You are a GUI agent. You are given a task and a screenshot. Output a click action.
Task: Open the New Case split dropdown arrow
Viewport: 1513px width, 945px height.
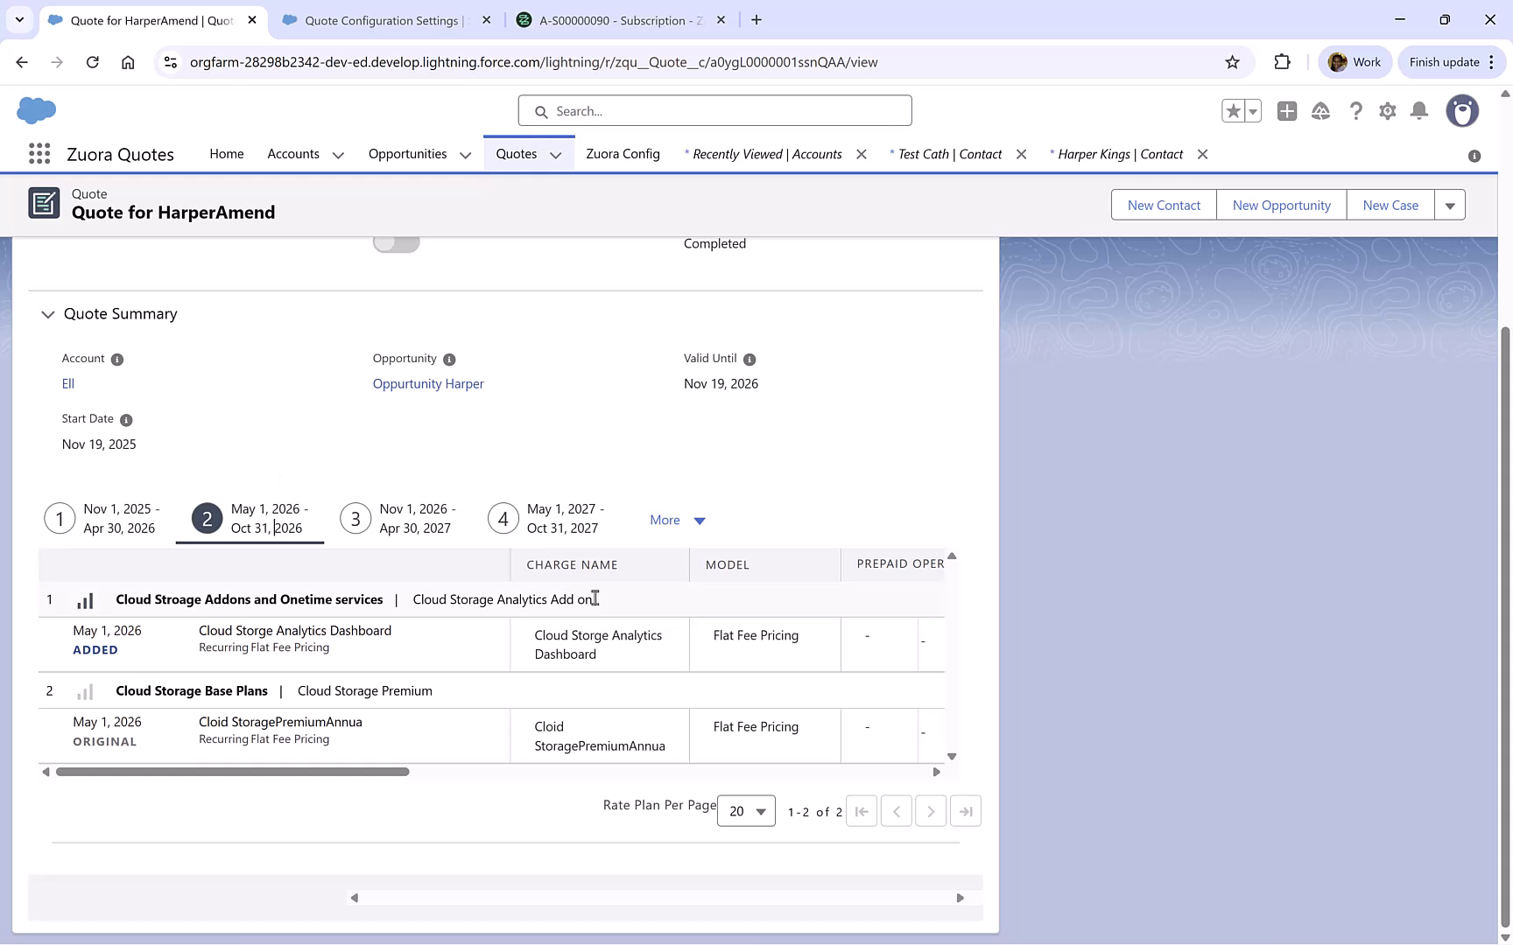[x=1450, y=204]
